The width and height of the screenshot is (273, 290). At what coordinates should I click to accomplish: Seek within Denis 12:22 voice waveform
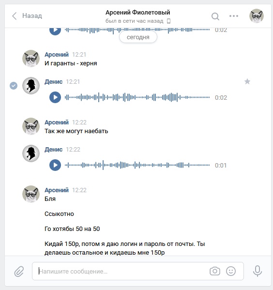(x=137, y=165)
